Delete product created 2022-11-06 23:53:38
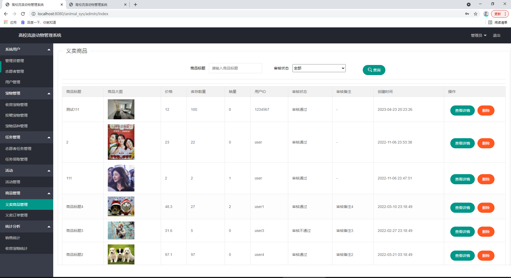This screenshot has height=278, width=511. (x=486, y=143)
